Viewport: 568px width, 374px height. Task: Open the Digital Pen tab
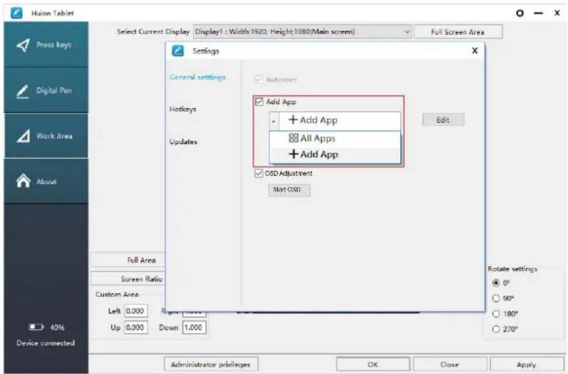46,90
